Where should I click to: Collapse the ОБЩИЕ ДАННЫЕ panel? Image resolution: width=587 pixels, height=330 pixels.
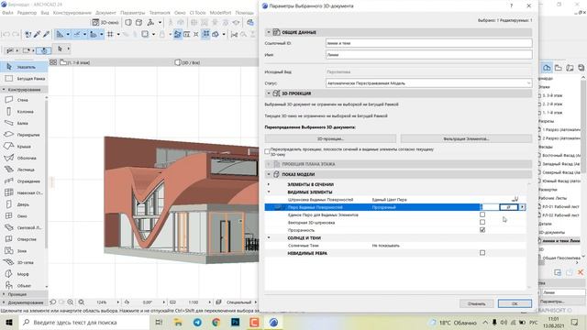click(x=269, y=32)
